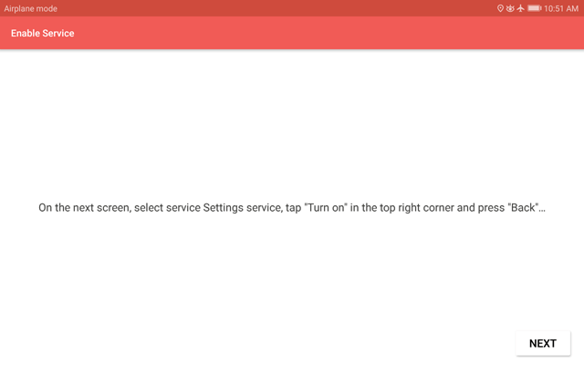Click the "Back" quoted word
The height and width of the screenshot is (365, 584).
[525, 207]
